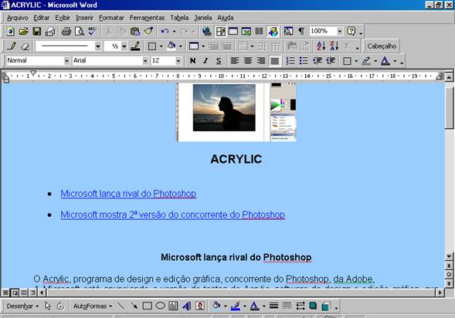Click the vertical scrollbar down arrow
Viewport: 455px width, 318px height.
point(449,256)
